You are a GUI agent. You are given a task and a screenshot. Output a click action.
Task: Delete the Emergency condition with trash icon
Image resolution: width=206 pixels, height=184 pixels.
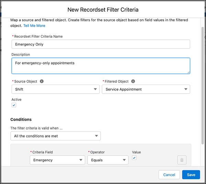coord(182,160)
